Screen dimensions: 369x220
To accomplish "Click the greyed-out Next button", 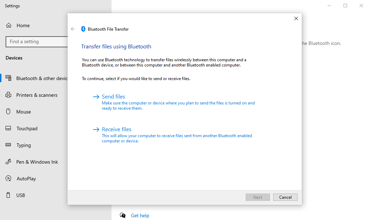I will 258,197.
